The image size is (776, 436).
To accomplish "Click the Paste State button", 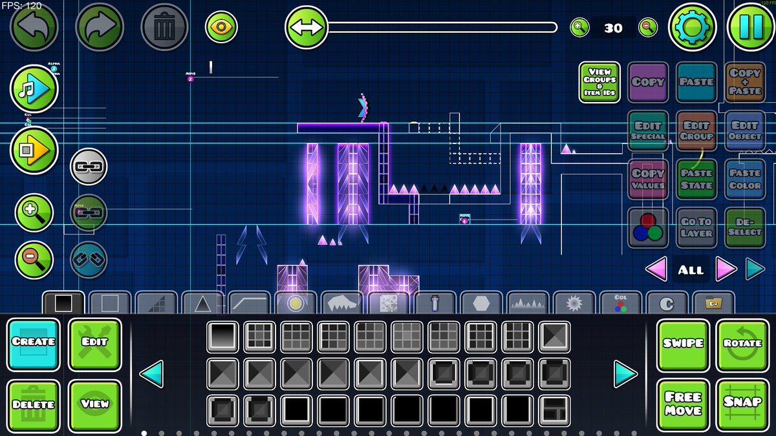I will [x=696, y=179].
